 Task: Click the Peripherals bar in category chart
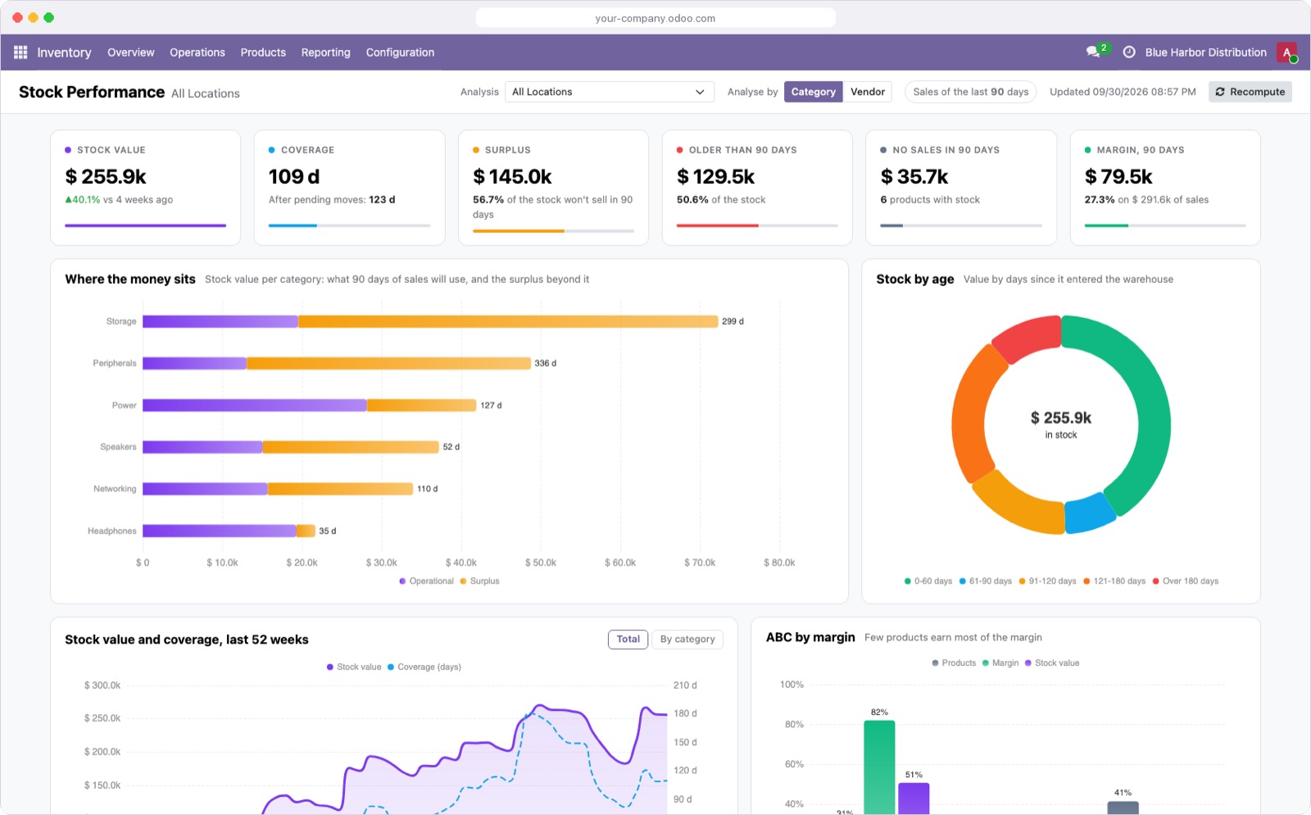point(337,363)
